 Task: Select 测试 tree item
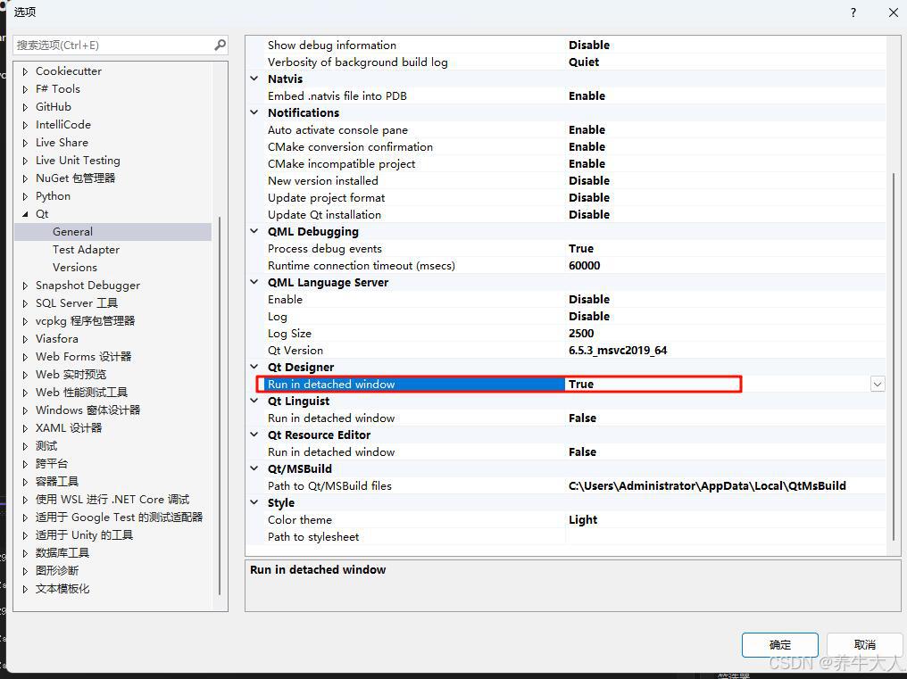[46, 446]
